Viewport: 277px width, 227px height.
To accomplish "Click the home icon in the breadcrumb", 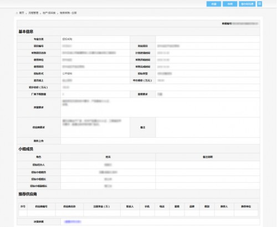I will [x=17, y=13].
